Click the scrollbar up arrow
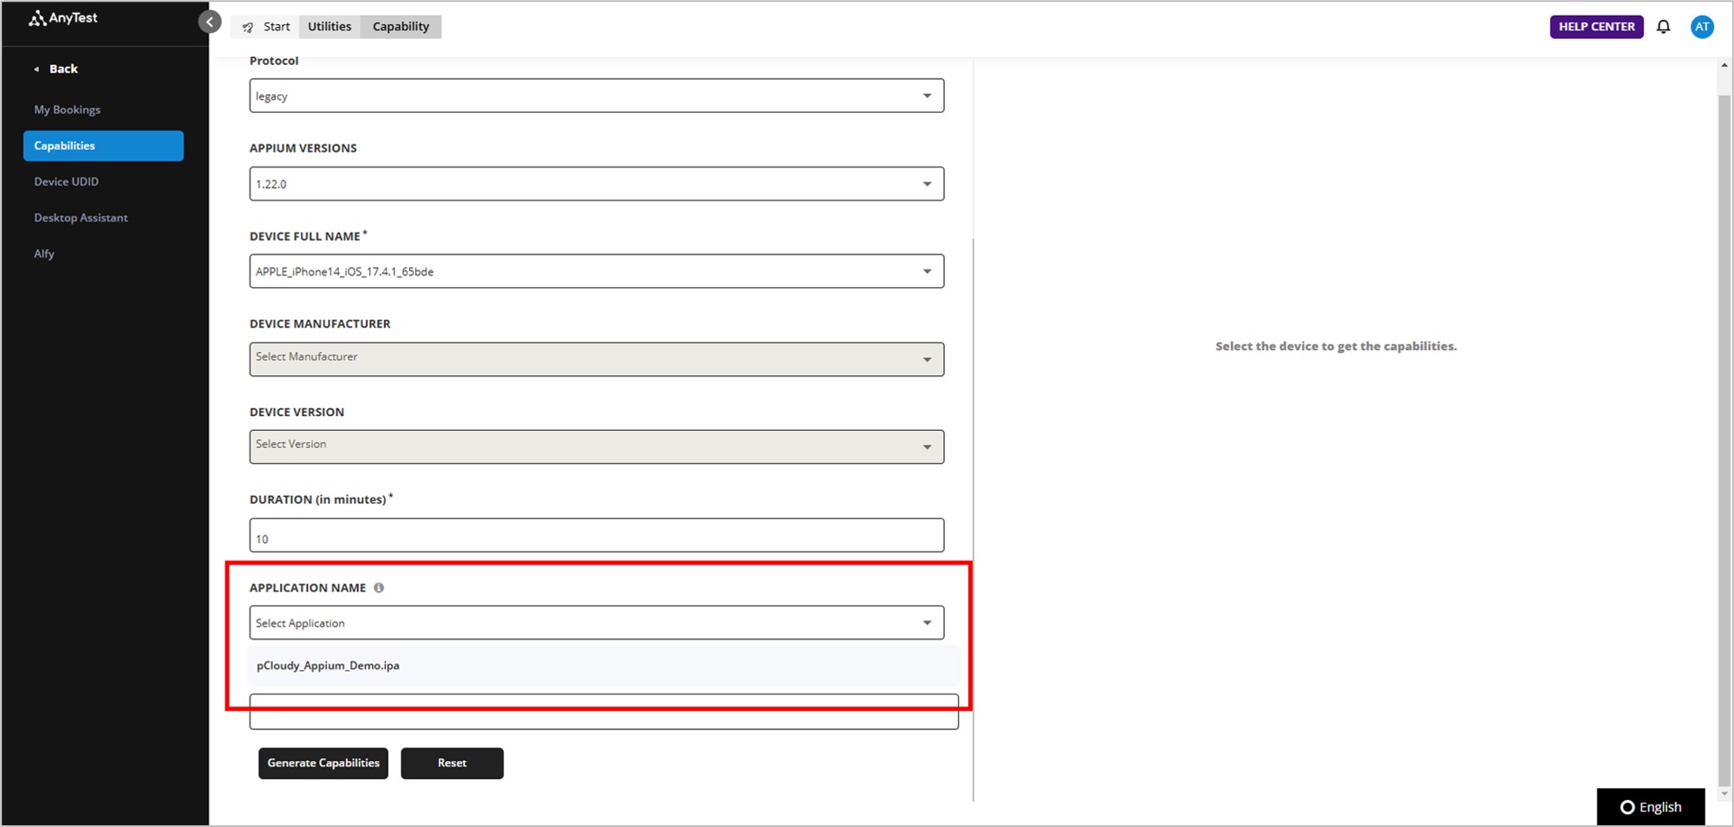Viewport: 1734px width, 827px height. 1724,65
